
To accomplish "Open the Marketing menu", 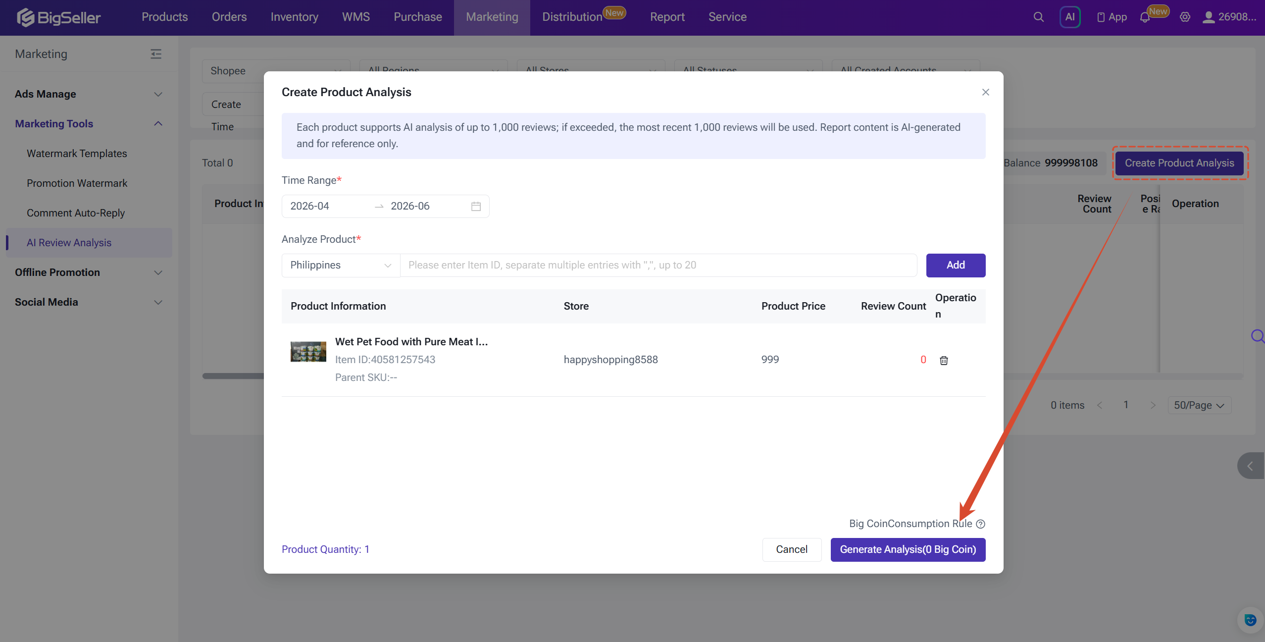I will point(492,17).
